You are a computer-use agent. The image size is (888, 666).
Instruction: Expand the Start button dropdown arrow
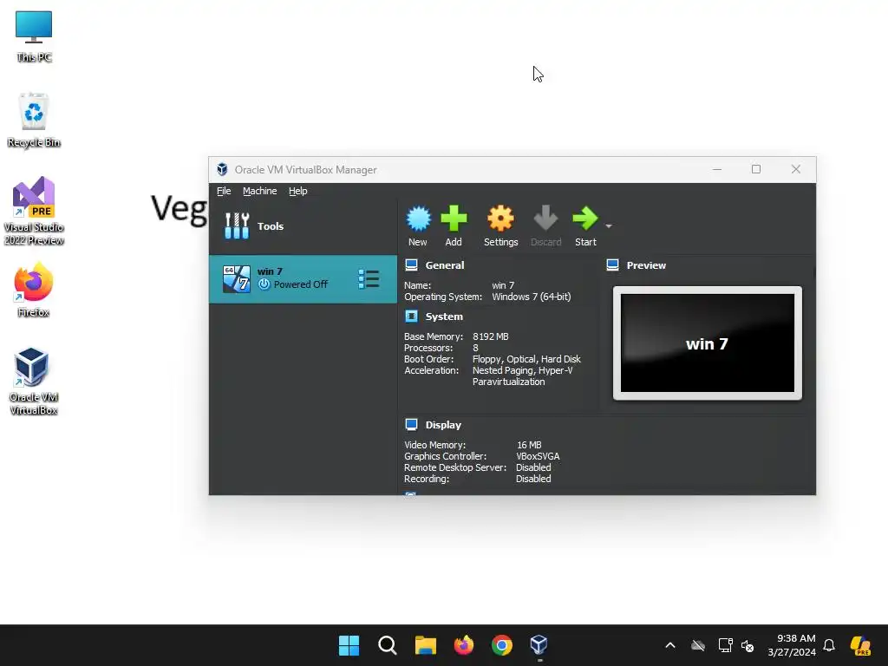tap(609, 226)
